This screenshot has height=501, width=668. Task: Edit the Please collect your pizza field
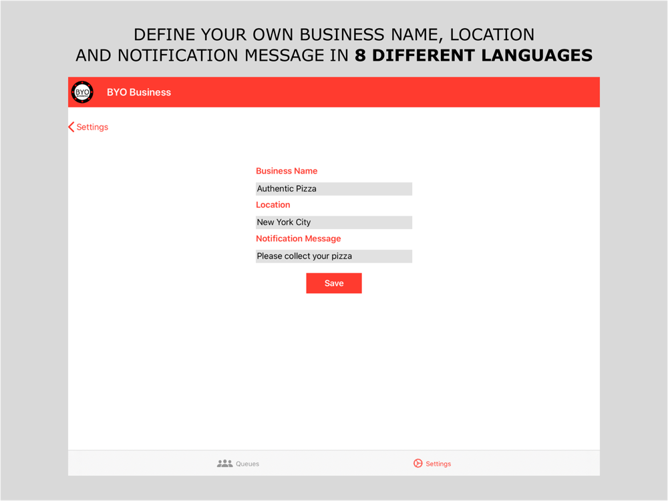pyautogui.click(x=334, y=257)
